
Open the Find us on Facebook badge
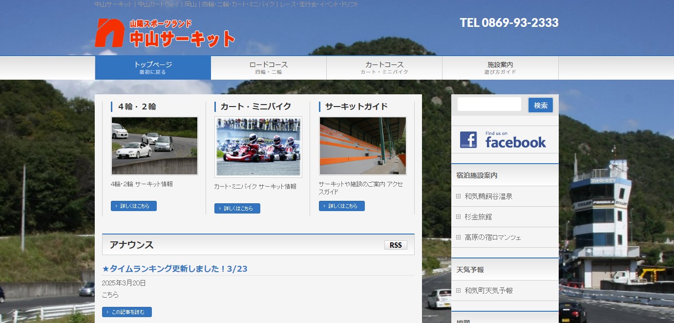click(503, 140)
